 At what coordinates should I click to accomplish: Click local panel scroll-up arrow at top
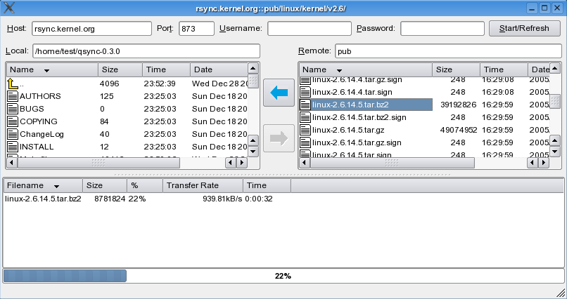coord(253,68)
